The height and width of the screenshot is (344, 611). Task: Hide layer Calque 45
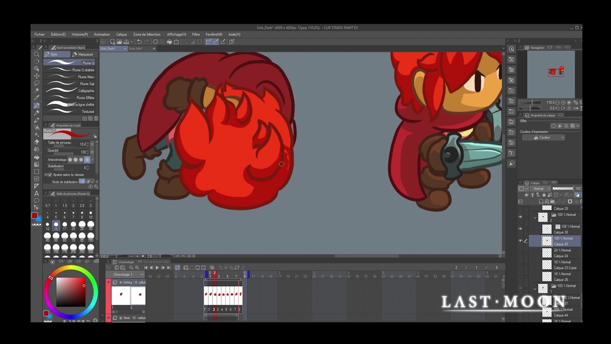tap(520, 241)
